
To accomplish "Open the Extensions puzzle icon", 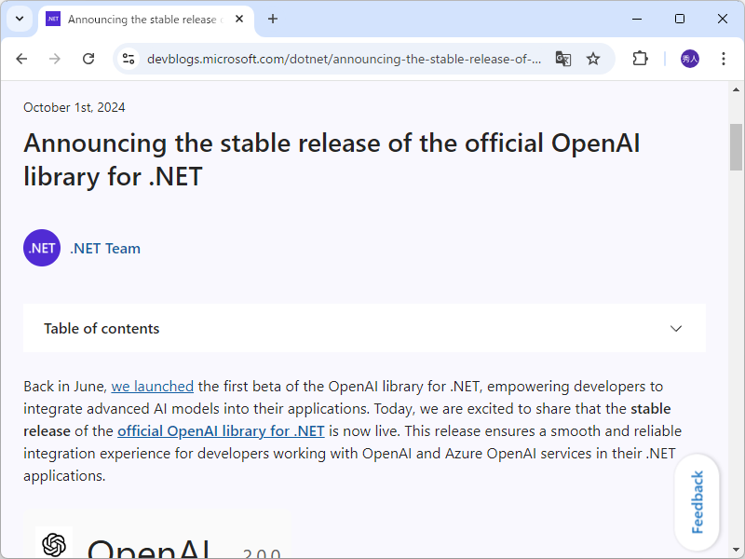I will (x=640, y=58).
